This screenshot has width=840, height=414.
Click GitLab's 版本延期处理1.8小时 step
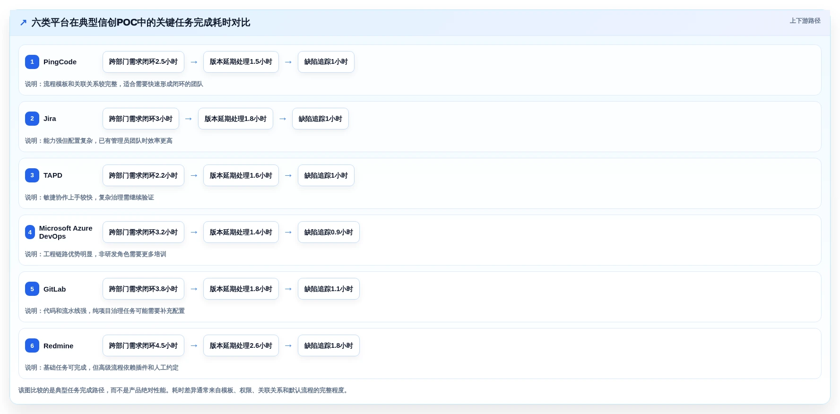[241, 289]
